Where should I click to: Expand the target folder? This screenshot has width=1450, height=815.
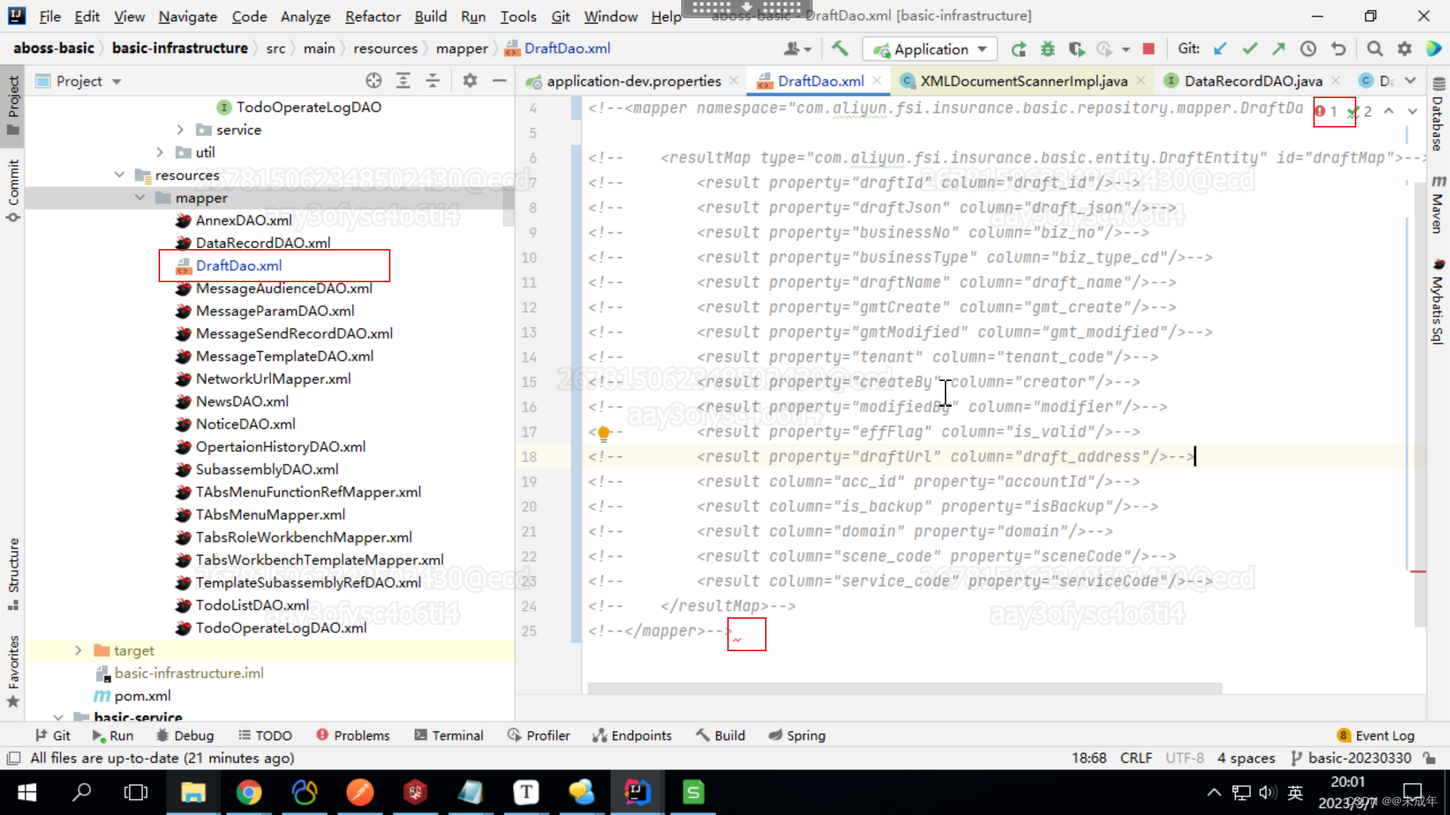tap(78, 650)
